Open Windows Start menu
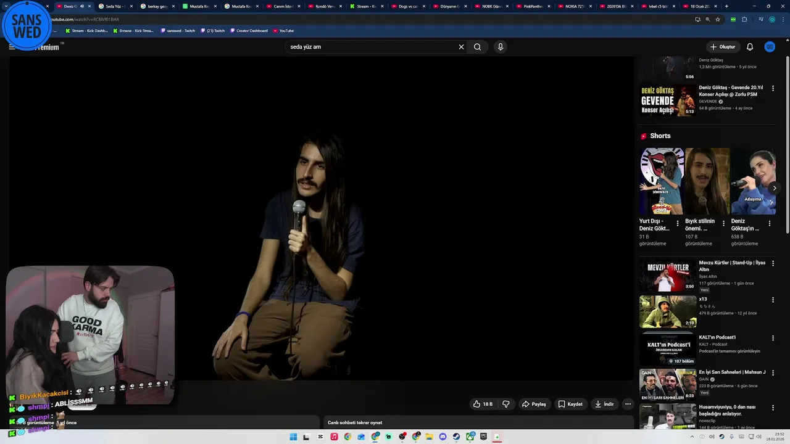790x444 pixels. click(293, 437)
